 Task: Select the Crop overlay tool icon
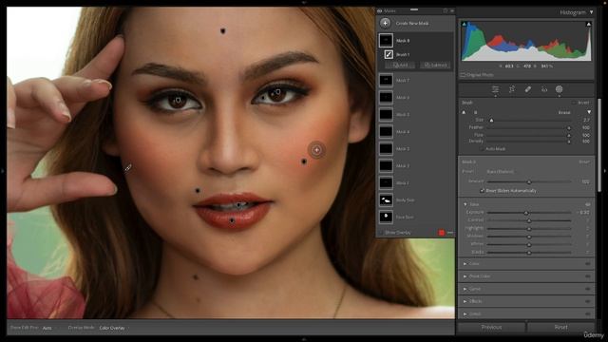(x=512, y=89)
